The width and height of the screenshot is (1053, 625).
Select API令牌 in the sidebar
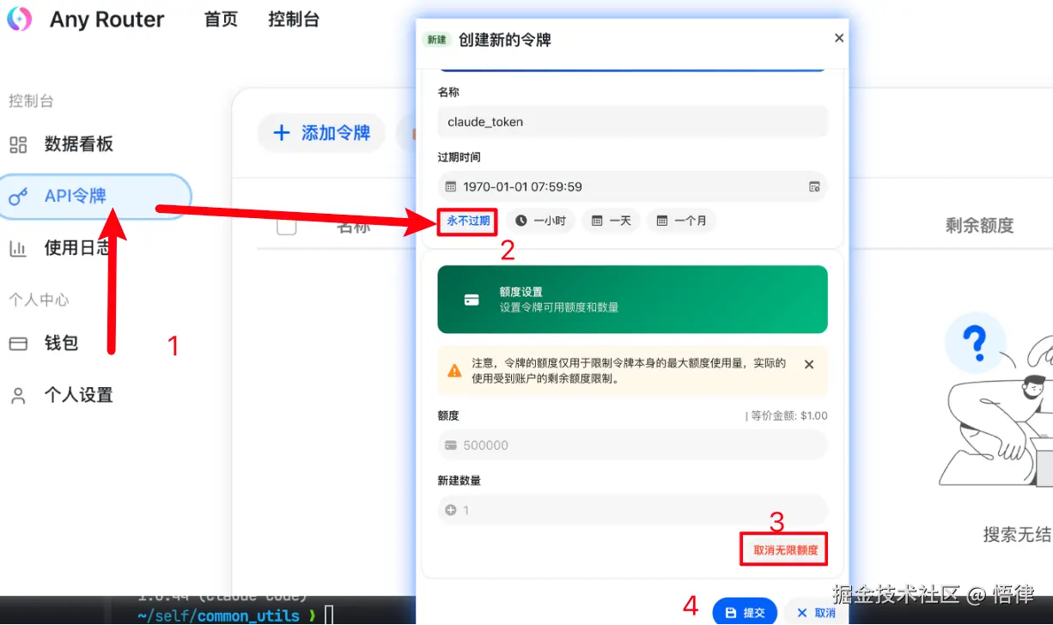coord(95,197)
